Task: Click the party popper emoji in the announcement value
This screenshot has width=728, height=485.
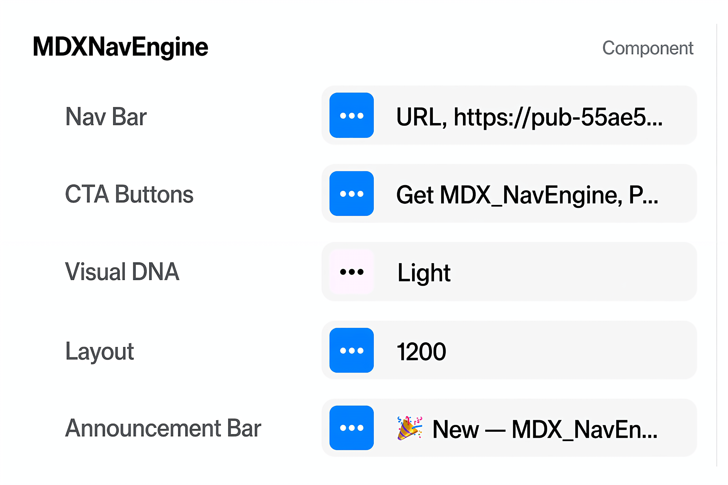Action: 409,428
